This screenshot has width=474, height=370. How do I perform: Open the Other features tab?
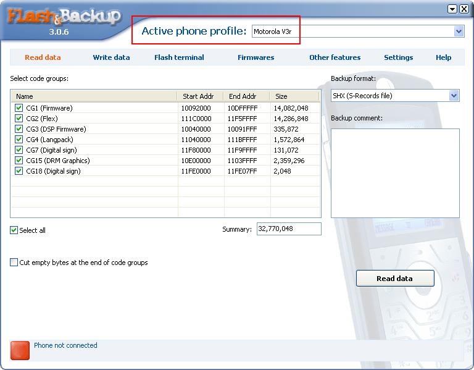(335, 57)
